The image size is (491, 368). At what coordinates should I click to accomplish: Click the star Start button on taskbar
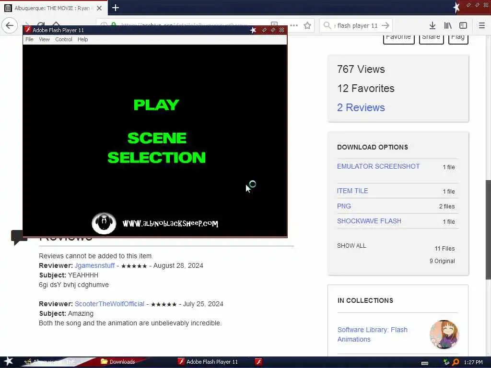(8, 361)
